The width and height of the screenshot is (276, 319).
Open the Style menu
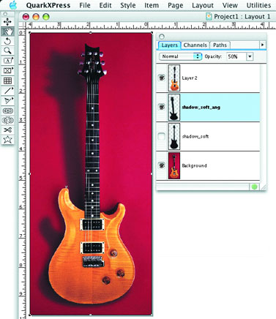pyautogui.click(x=128, y=5)
